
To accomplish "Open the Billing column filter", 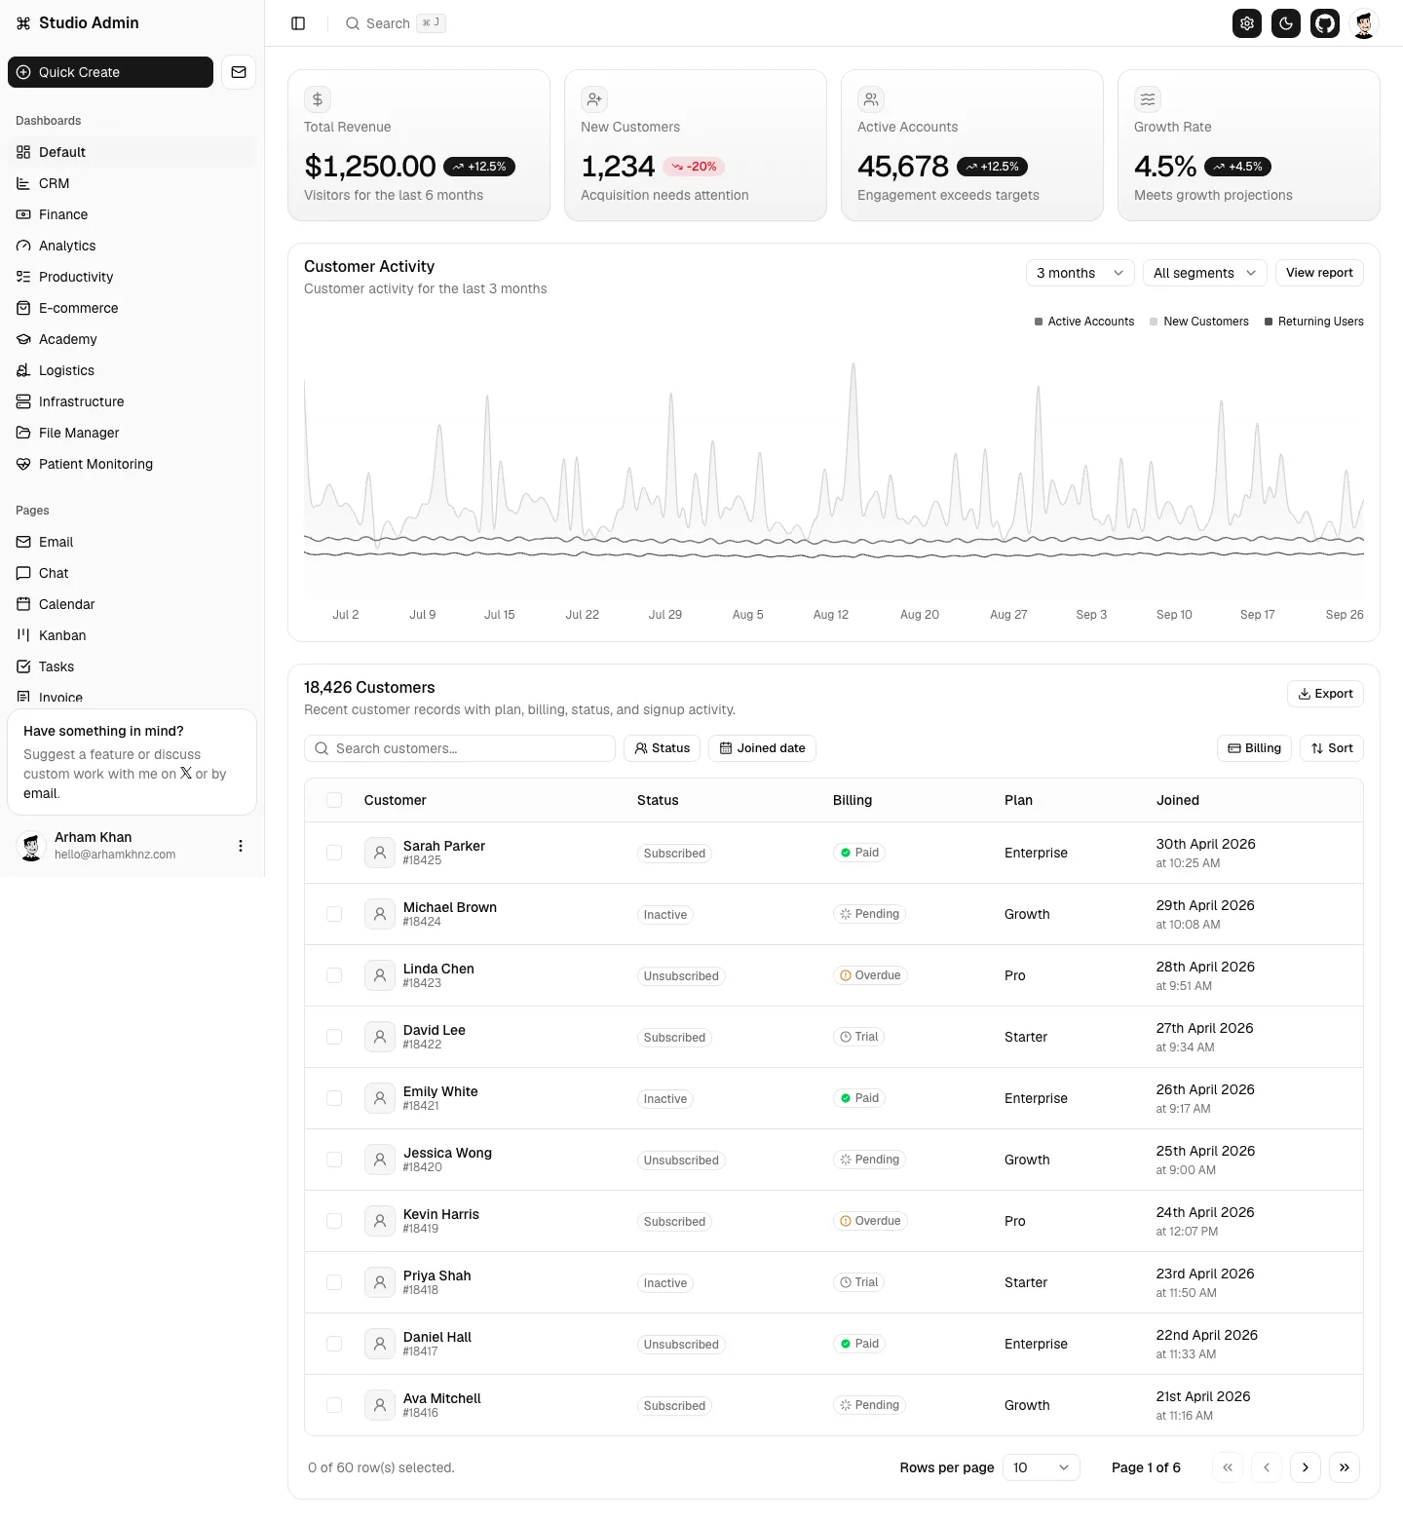I will (1254, 748).
